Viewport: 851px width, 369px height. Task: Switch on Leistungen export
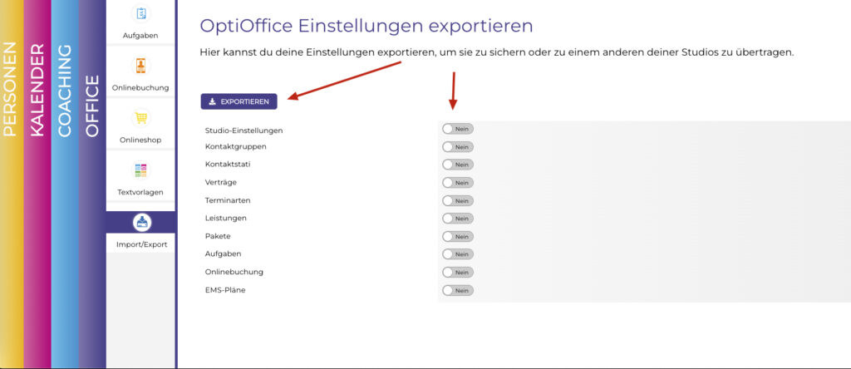coord(458,218)
